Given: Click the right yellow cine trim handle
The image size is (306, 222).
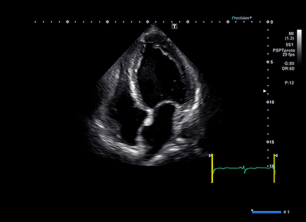Looking at the screenshot, I should coord(274,168).
